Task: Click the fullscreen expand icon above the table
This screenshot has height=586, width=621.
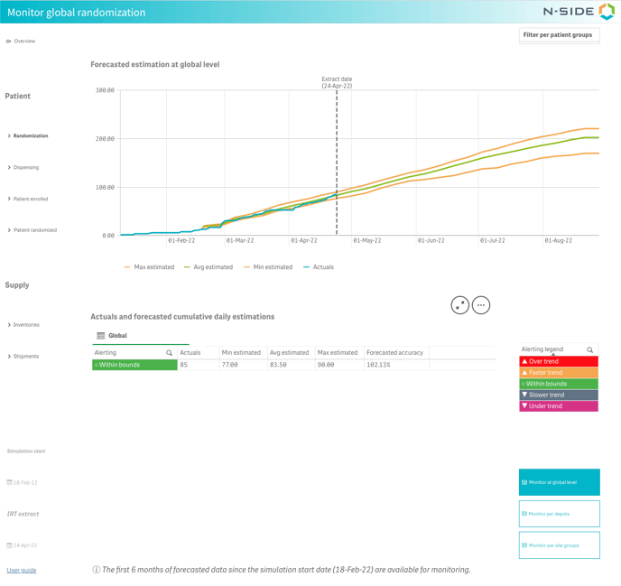Action: [x=460, y=305]
